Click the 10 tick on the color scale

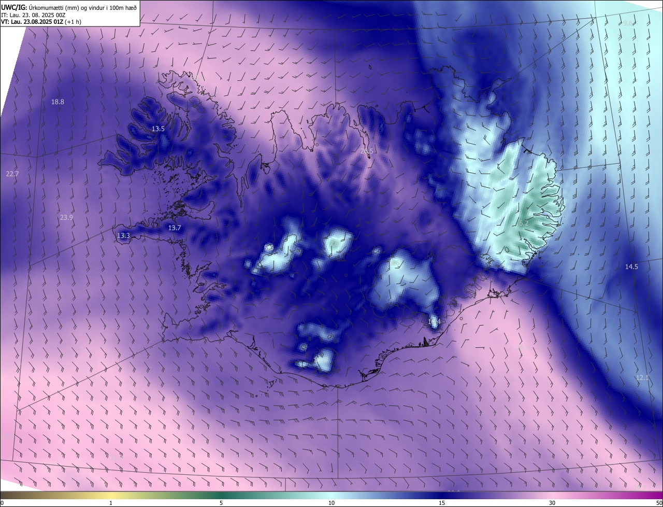331,503
